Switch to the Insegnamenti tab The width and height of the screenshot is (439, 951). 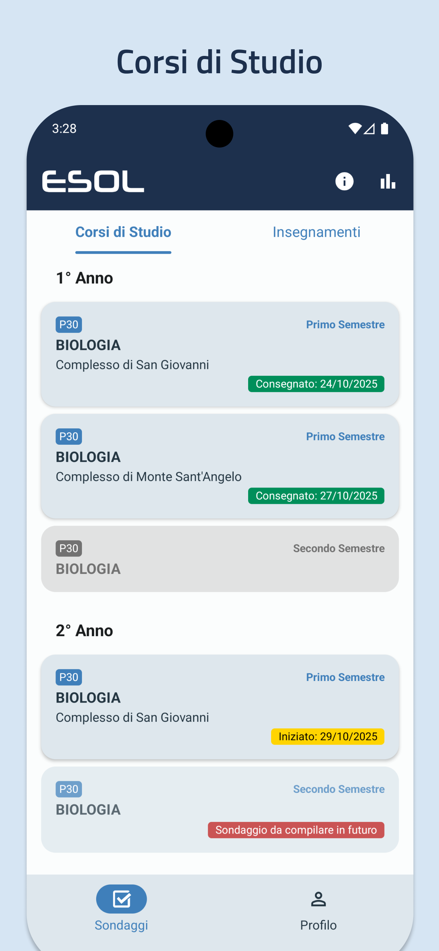tap(316, 232)
